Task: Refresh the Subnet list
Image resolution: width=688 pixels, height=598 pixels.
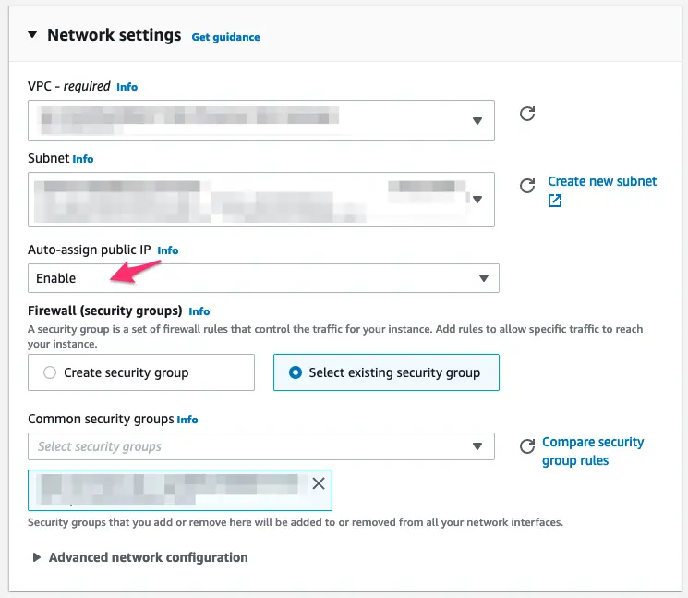Action: [527, 185]
